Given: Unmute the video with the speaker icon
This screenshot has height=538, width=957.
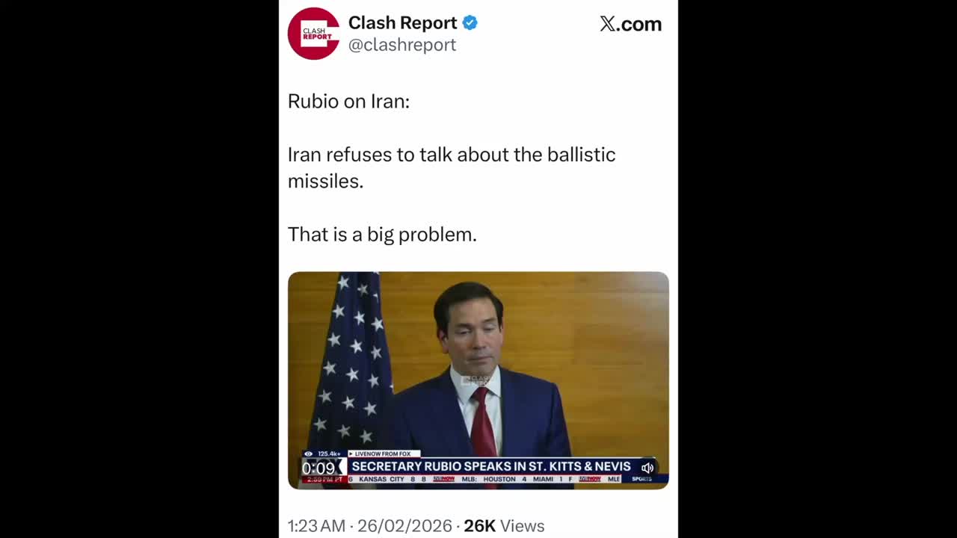Looking at the screenshot, I should [x=647, y=468].
